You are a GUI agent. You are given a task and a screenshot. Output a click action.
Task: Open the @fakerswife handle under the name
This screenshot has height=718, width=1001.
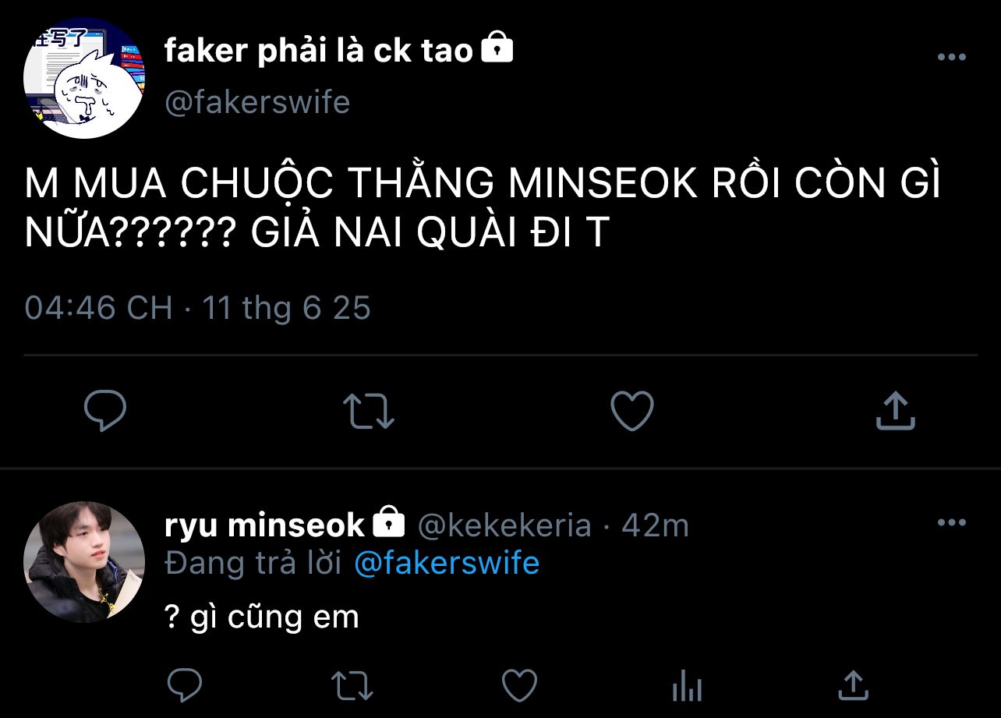pyautogui.click(x=257, y=102)
